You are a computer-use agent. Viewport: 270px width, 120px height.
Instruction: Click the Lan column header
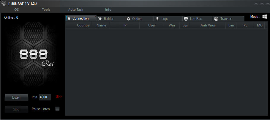click(231, 25)
